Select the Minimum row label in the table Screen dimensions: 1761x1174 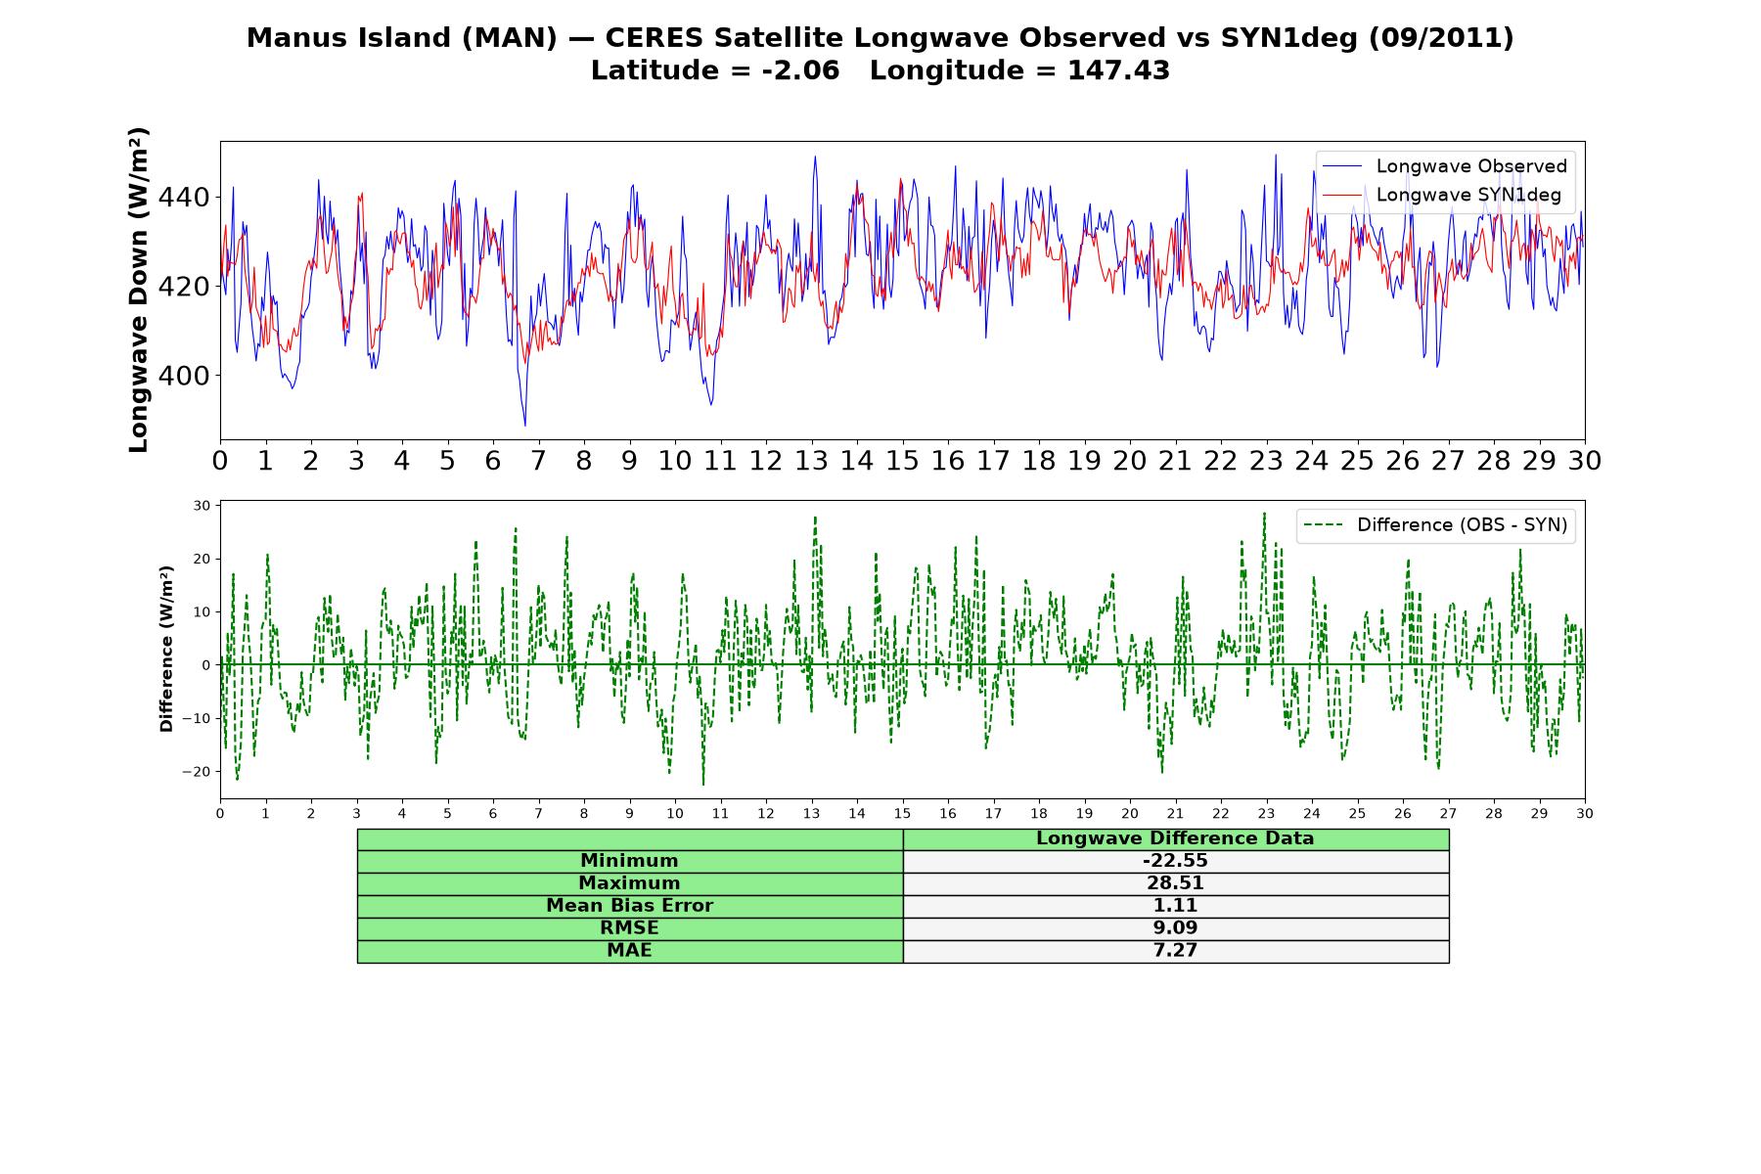630,861
